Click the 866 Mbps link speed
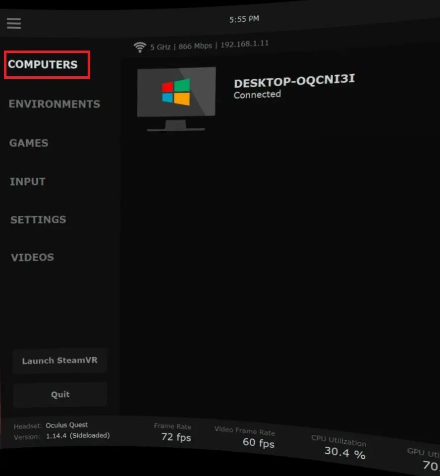This screenshot has height=476, width=440. (x=195, y=46)
